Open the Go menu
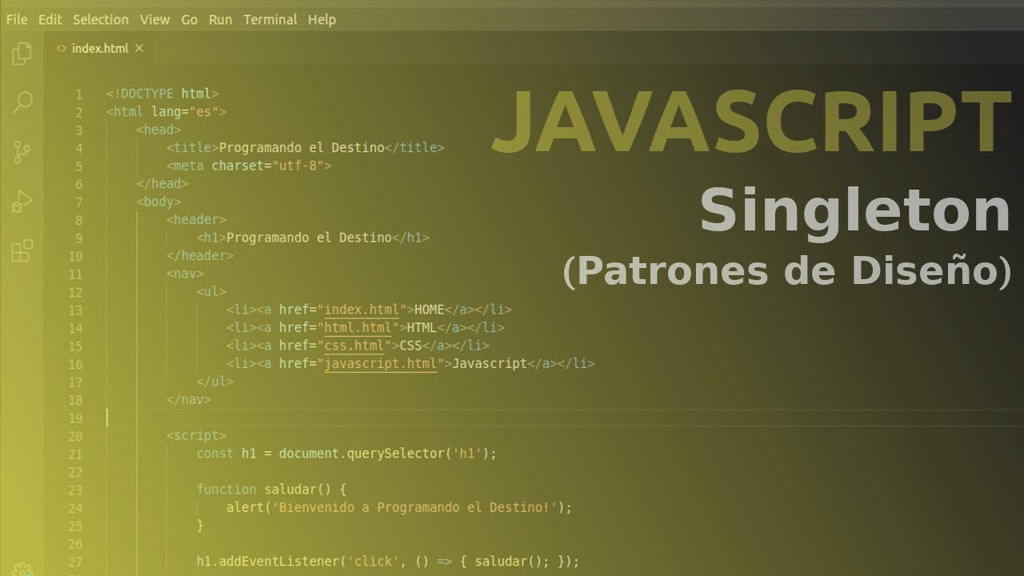 pyautogui.click(x=190, y=19)
